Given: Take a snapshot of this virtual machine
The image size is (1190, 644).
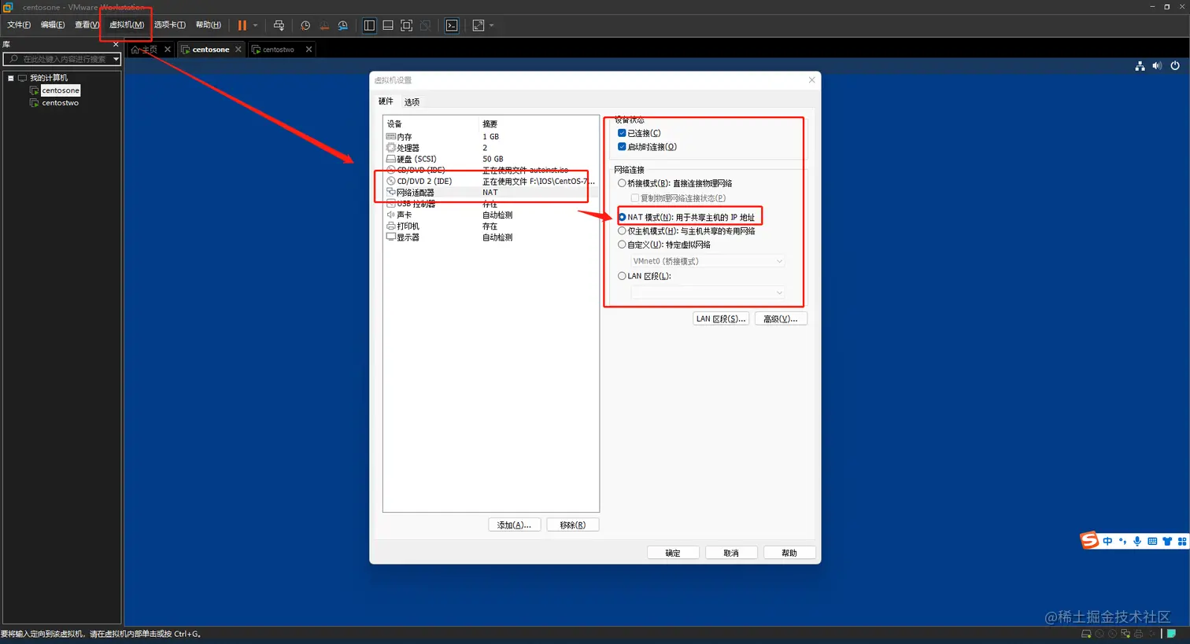Looking at the screenshot, I should 305,25.
